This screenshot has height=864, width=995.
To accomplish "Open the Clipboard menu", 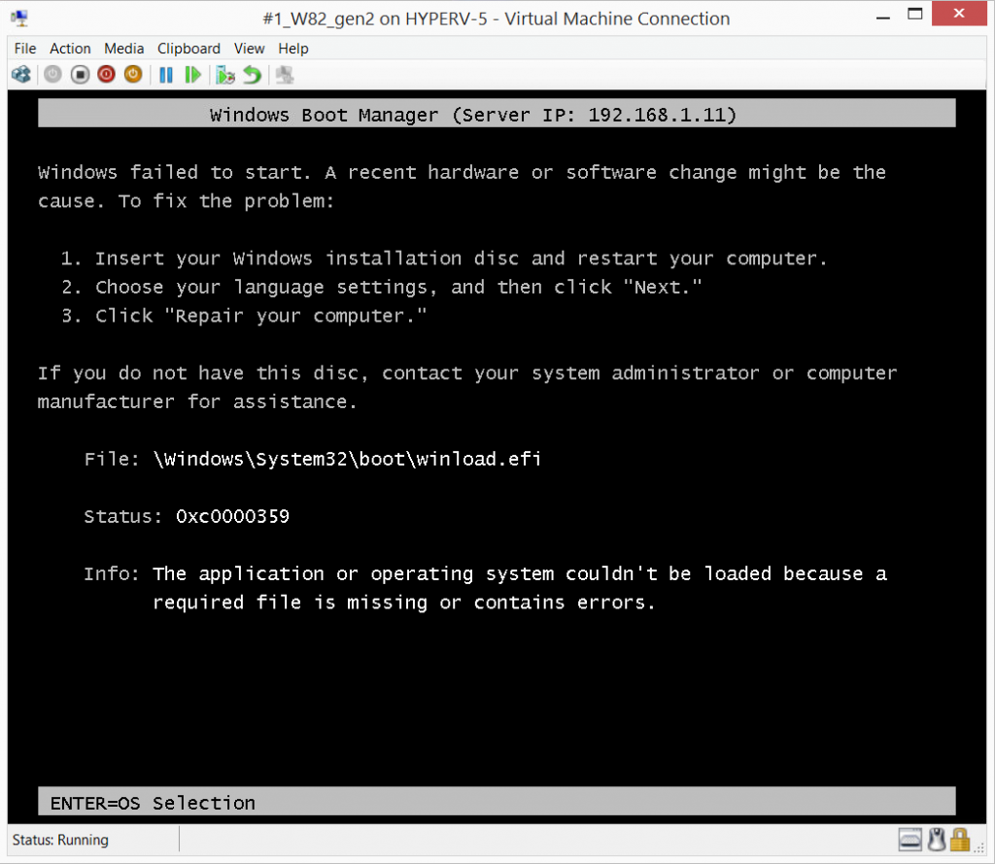I will point(189,48).
